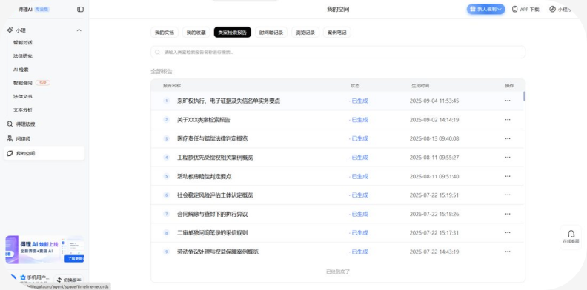The height and width of the screenshot is (290, 587).
Task: Click the report list vertical scrollbar
Action: (x=524, y=96)
